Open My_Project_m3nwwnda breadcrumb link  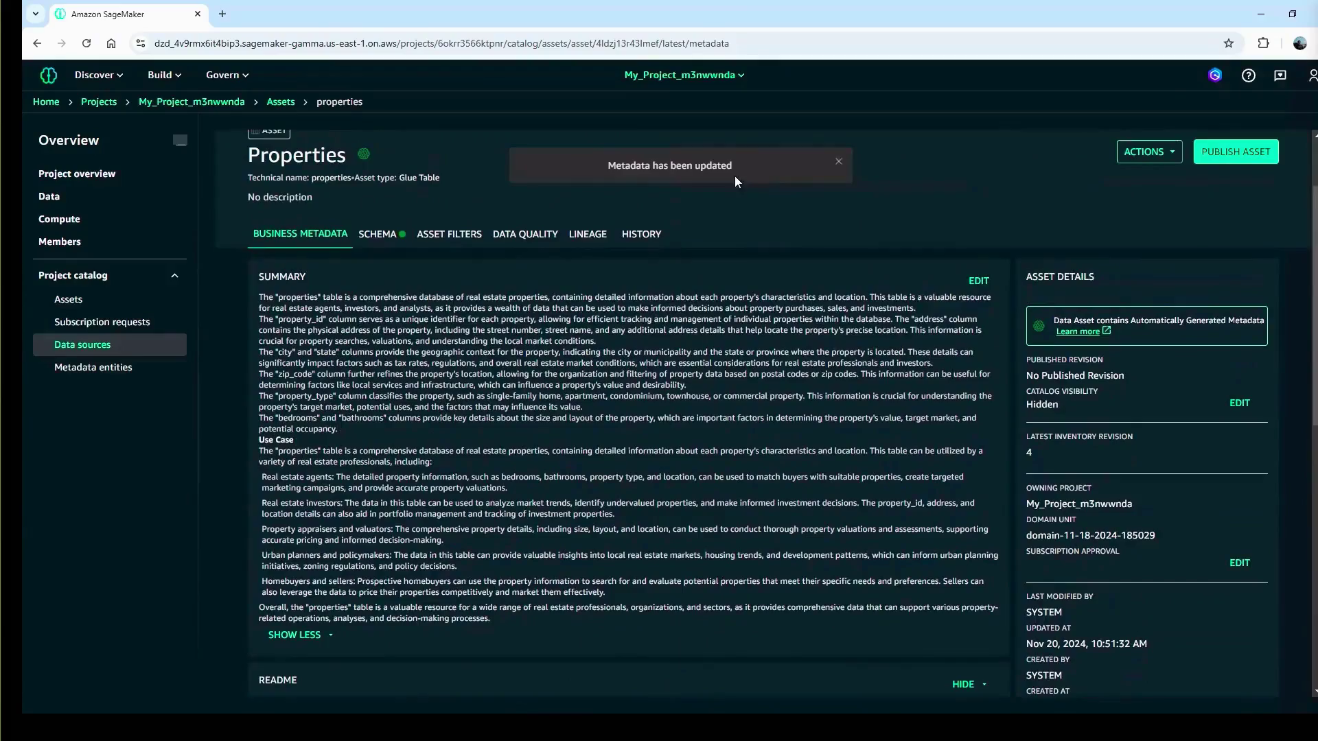(x=192, y=102)
